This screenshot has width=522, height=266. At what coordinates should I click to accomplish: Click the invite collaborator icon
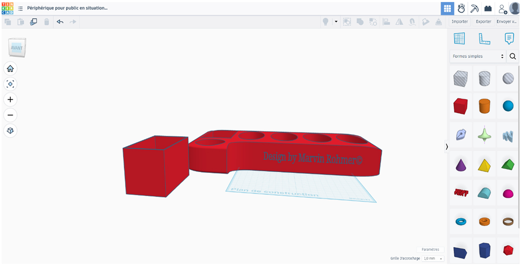point(503,9)
